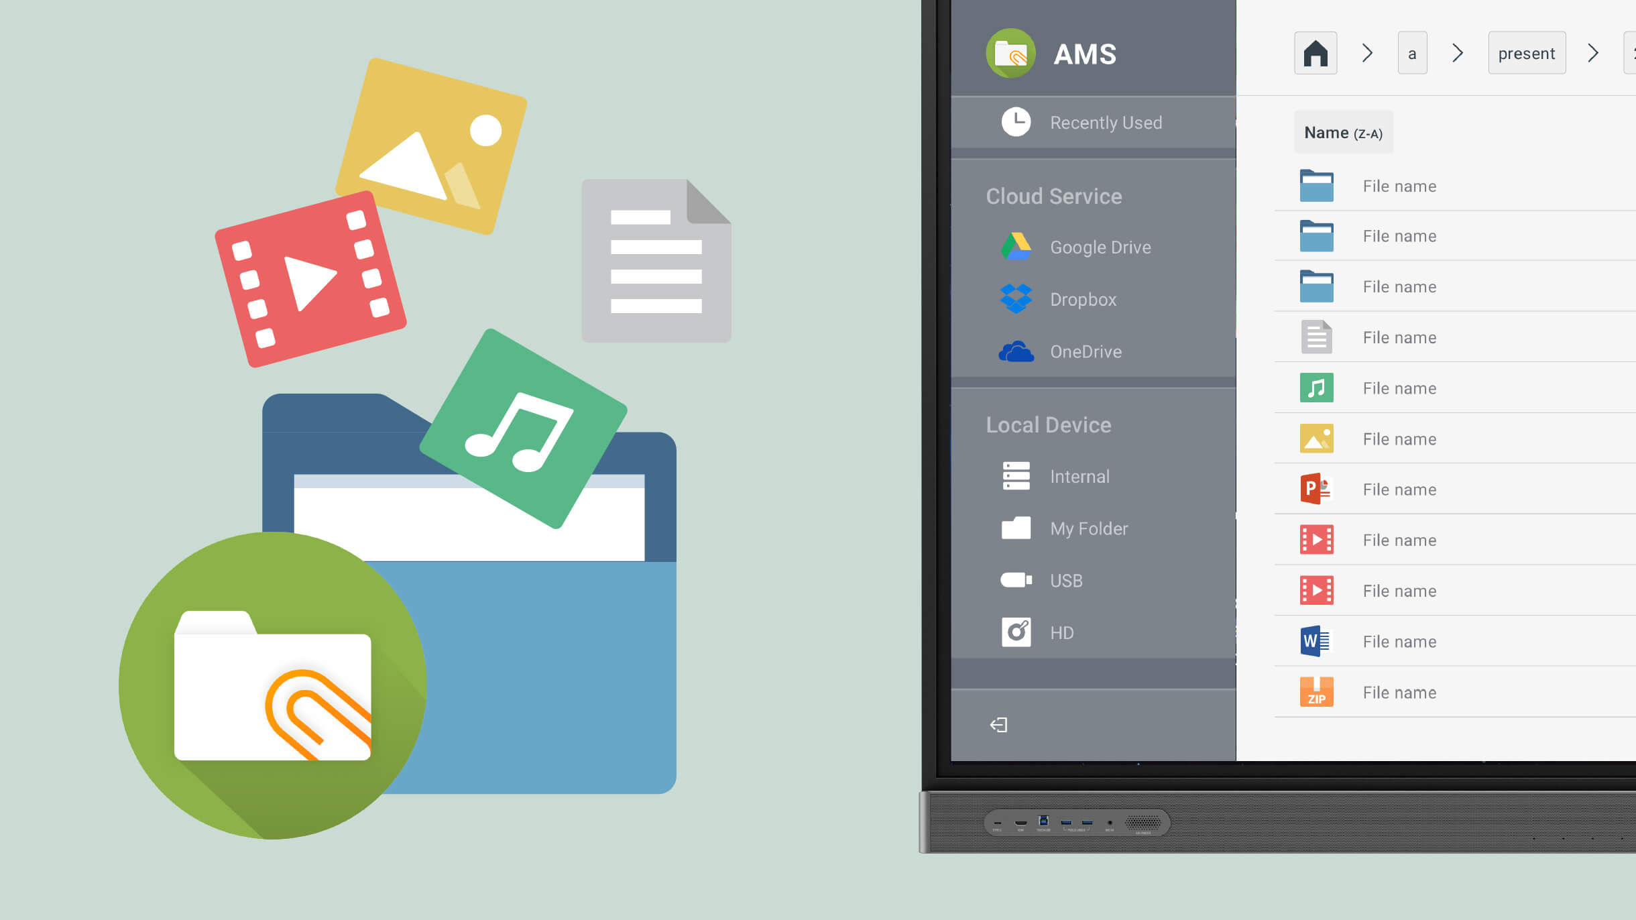The height and width of the screenshot is (920, 1636).
Task: Select the Cloud Service section header
Action: pos(1053,195)
